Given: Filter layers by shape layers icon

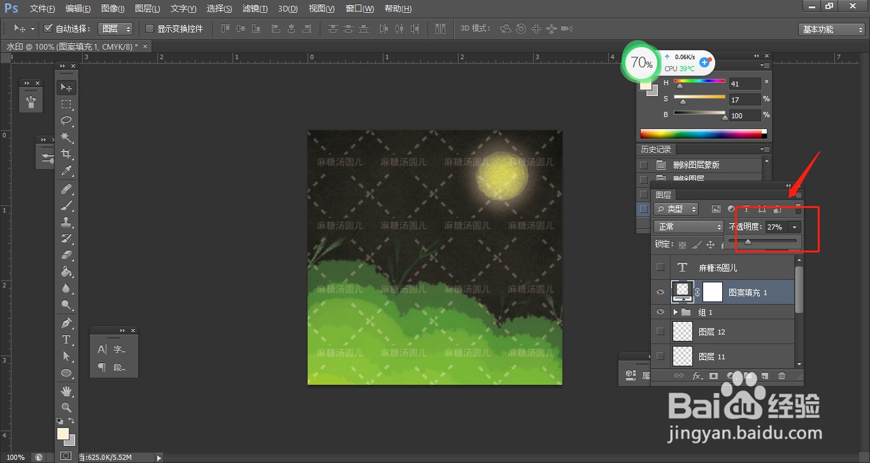Looking at the screenshot, I should (762, 209).
